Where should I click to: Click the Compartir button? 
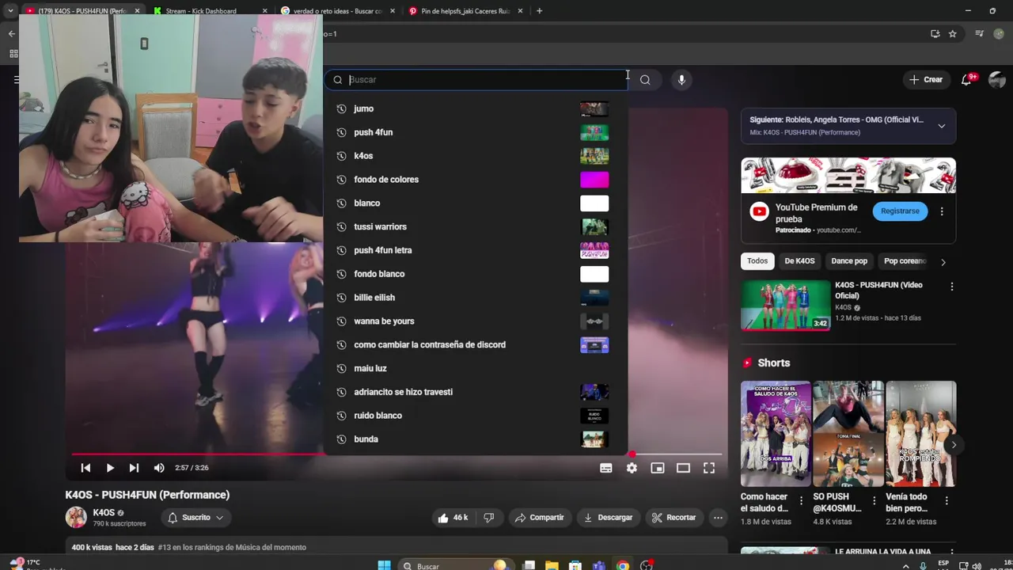pos(539,518)
